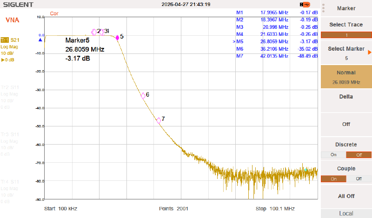
Task: Select the dimmed Tr2 S11 trace
Action: pyautogui.click(x=10, y=87)
